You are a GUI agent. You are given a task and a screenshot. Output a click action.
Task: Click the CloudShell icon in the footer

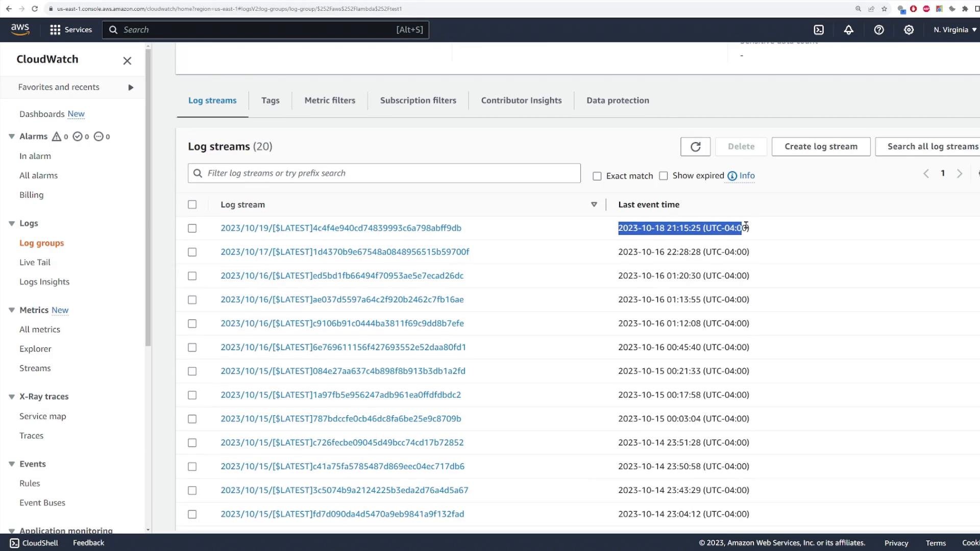pyautogui.click(x=14, y=543)
